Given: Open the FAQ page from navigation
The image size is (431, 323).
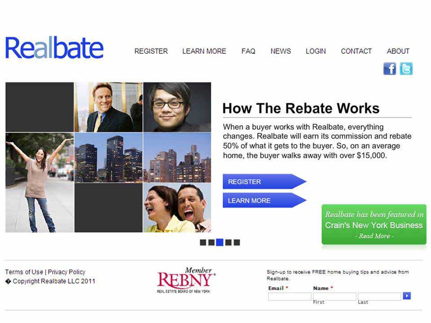Looking at the screenshot, I should pos(248,51).
